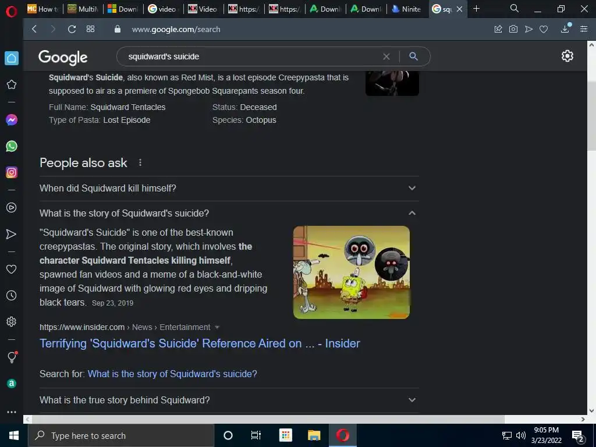Open the lightbulb tips icon in sidebar
The height and width of the screenshot is (447, 596).
pyautogui.click(x=12, y=357)
